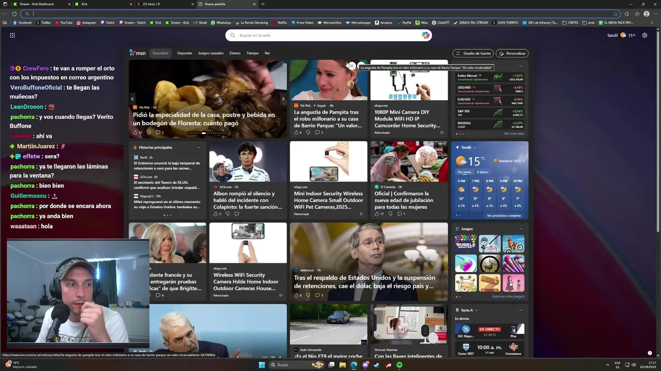Viewport: 661px width, 371px height.
Task: Open Netflix bookmark
Action: pyautogui.click(x=279, y=23)
